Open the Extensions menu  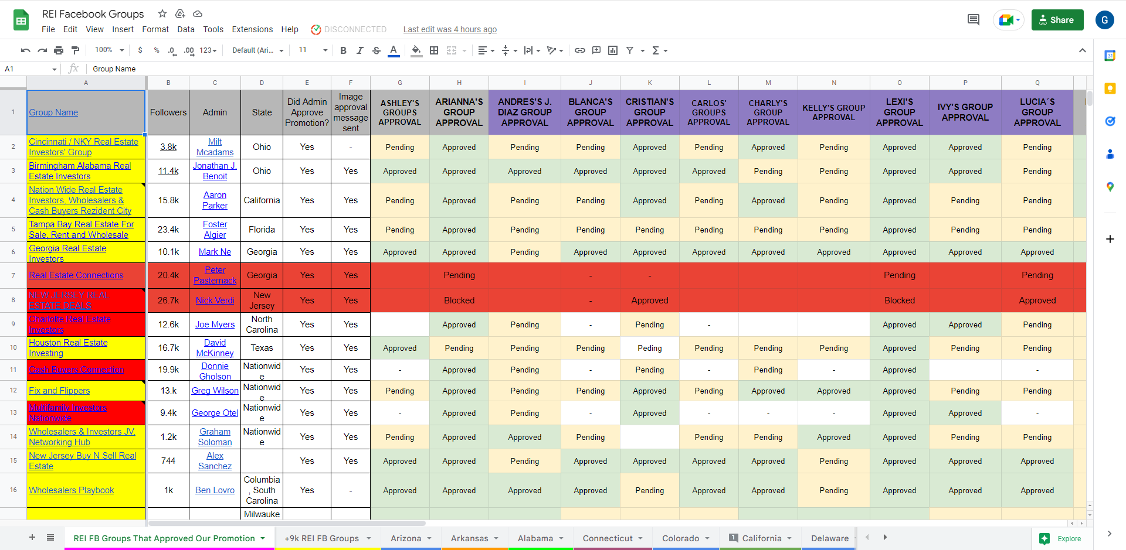pyautogui.click(x=252, y=29)
